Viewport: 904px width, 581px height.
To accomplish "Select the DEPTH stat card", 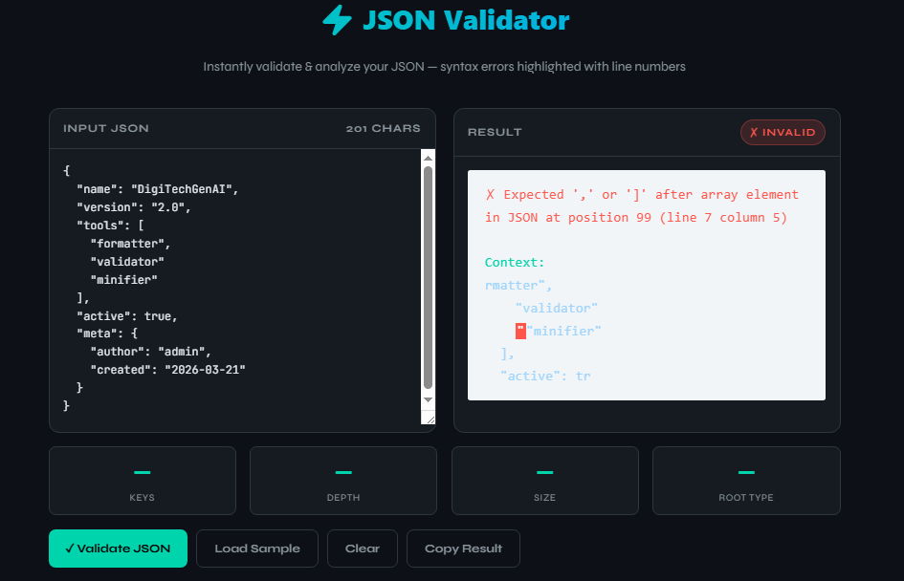I will [x=343, y=481].
